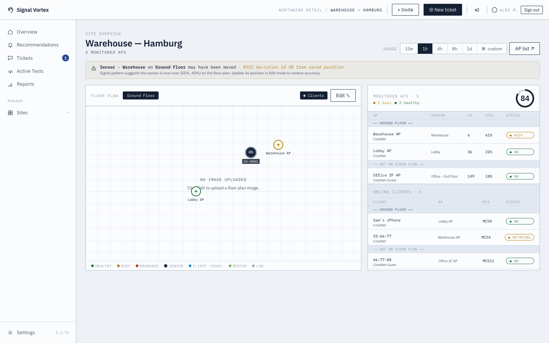Select the 4h time range
Image resolution: width=549 pixels, height=343 pixels.
click(x=440, y=49)
